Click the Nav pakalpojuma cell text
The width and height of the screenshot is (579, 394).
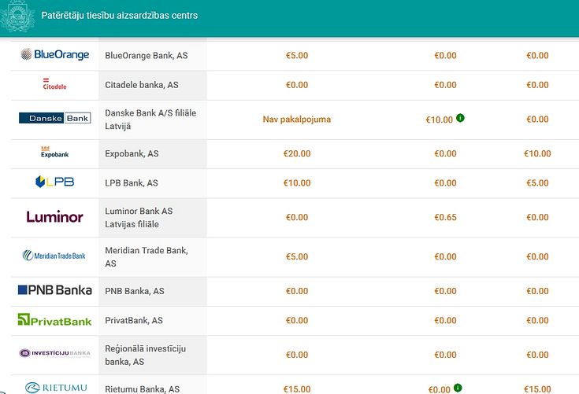pyautogui.click(x=296, y=120)
